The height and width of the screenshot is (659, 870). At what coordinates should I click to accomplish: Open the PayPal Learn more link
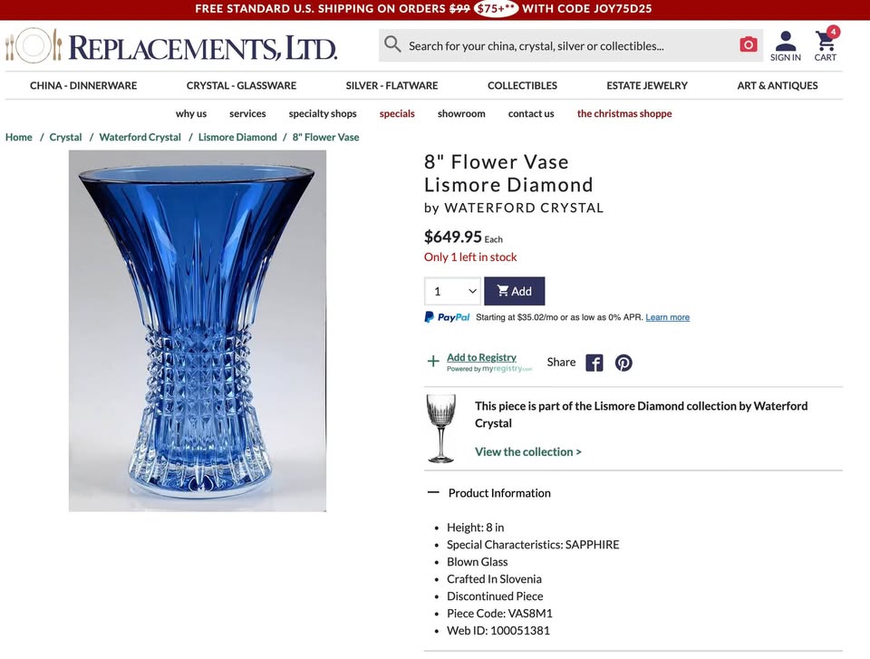(x=668, y=317)
